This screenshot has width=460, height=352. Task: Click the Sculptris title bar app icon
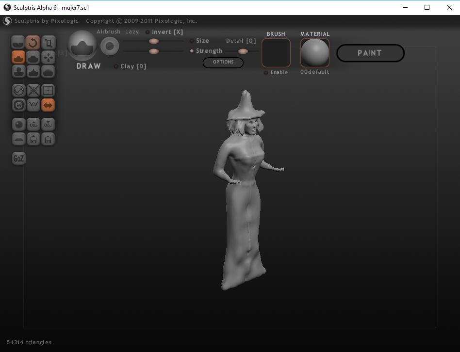[x=7, y=7]
